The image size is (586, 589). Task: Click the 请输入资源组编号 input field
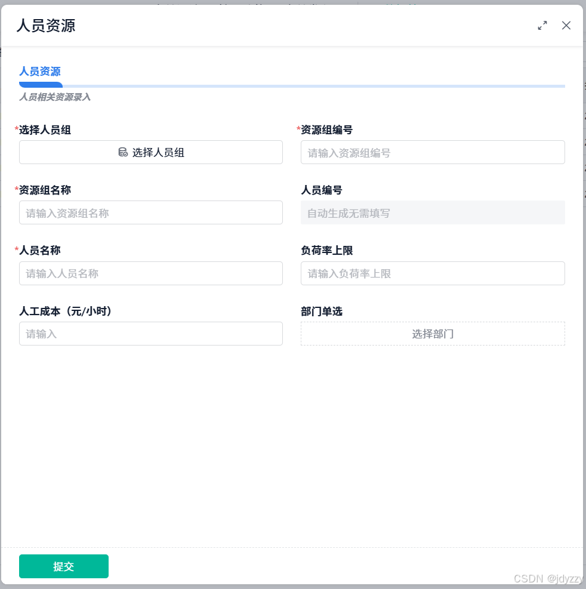pos(432,152)
